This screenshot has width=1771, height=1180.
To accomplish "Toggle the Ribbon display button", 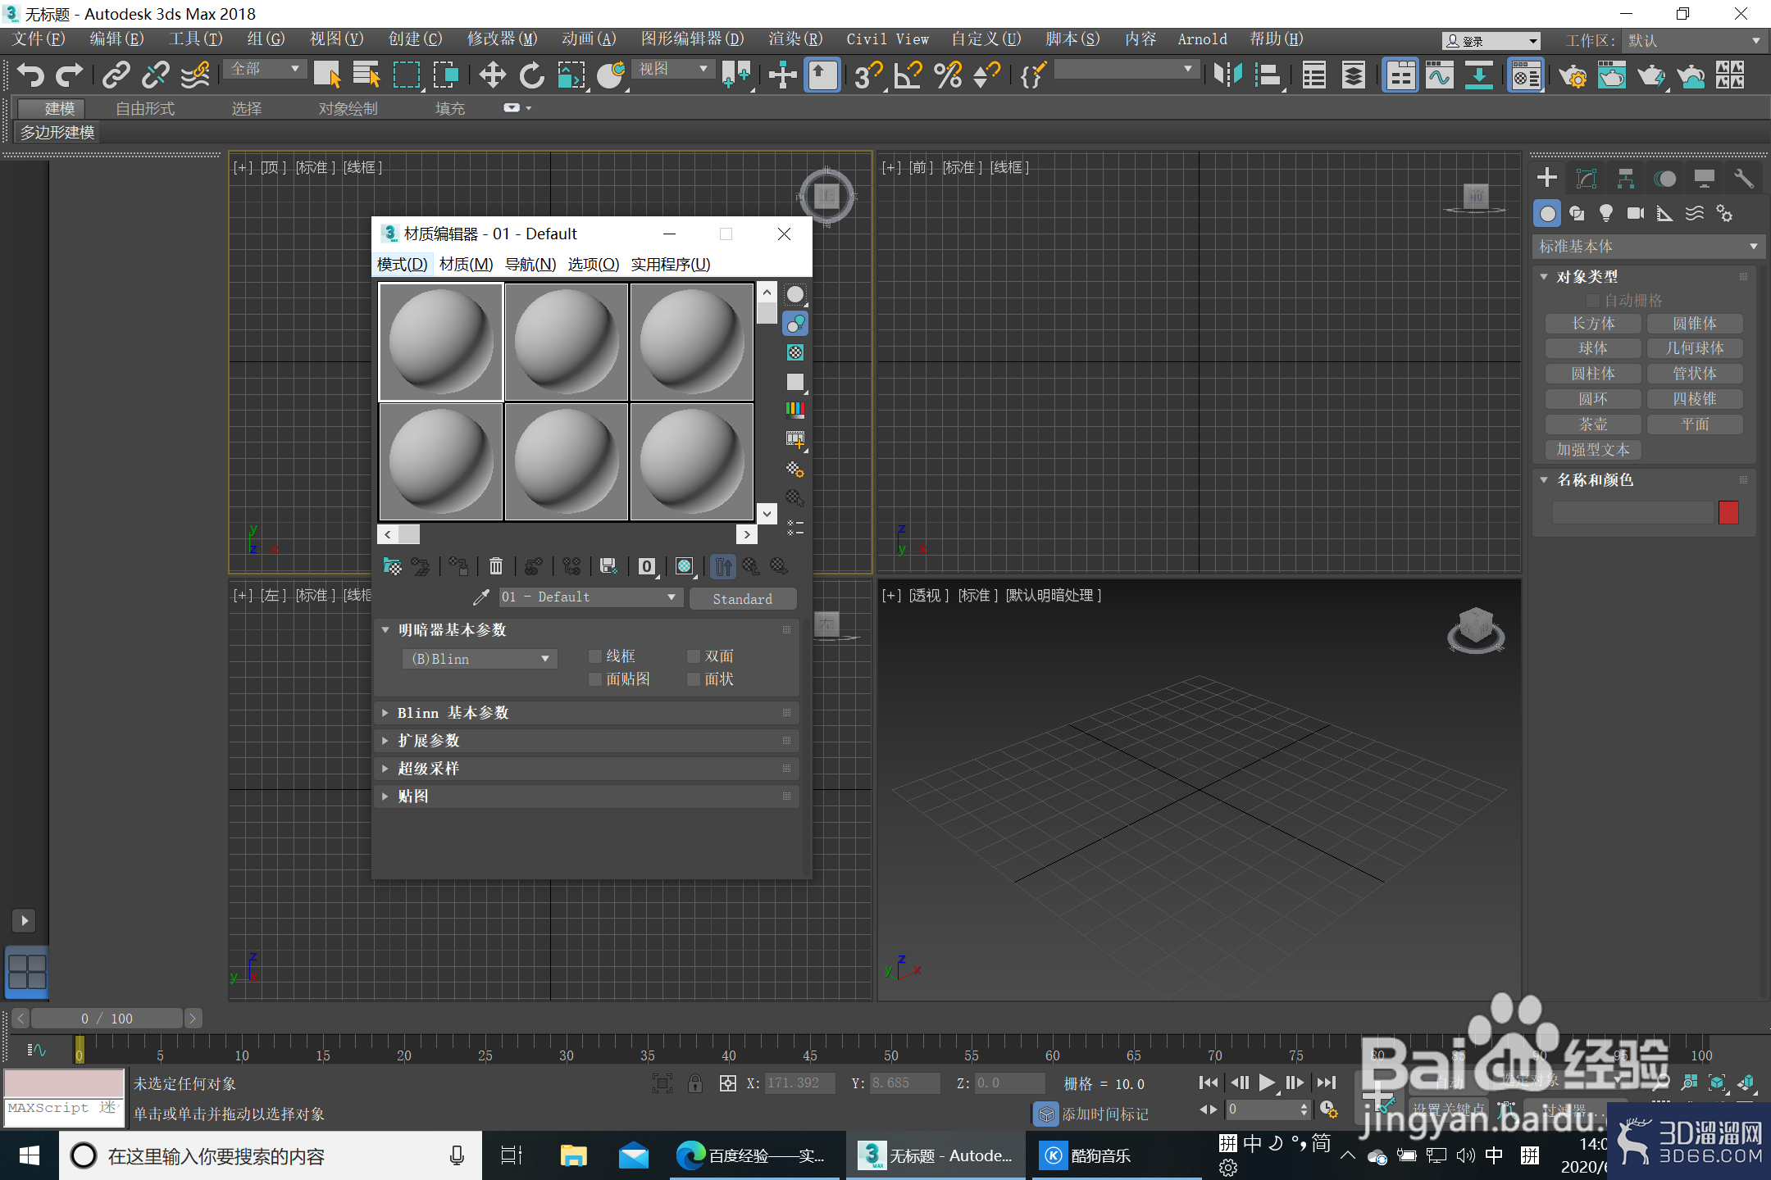I will tap(1400, 75).
